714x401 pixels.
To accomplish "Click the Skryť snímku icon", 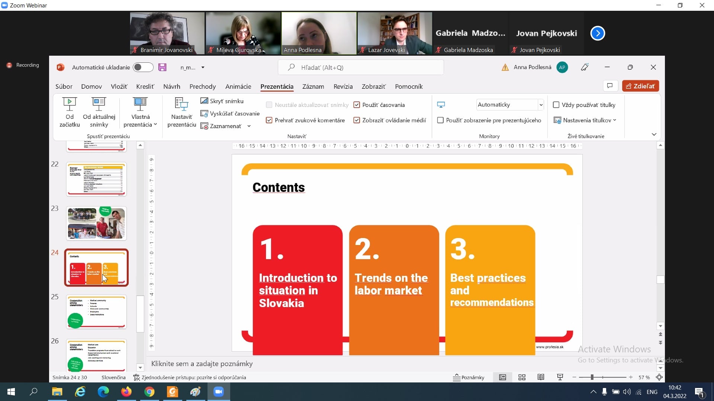I will tap(204, 101).
